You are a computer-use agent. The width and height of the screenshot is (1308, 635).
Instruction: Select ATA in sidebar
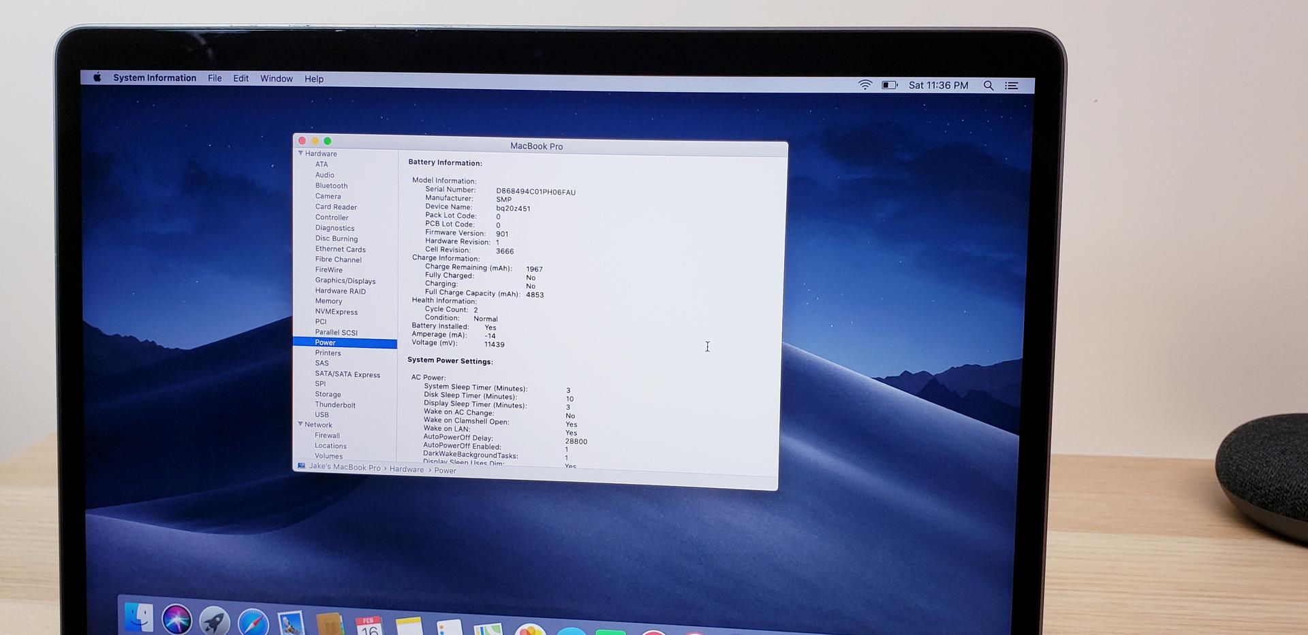(x=322, y=164)
